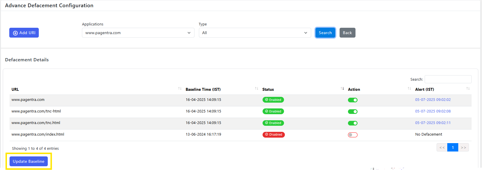Click URL cell www.pagentra.com/tnc.html

(36, 123)
